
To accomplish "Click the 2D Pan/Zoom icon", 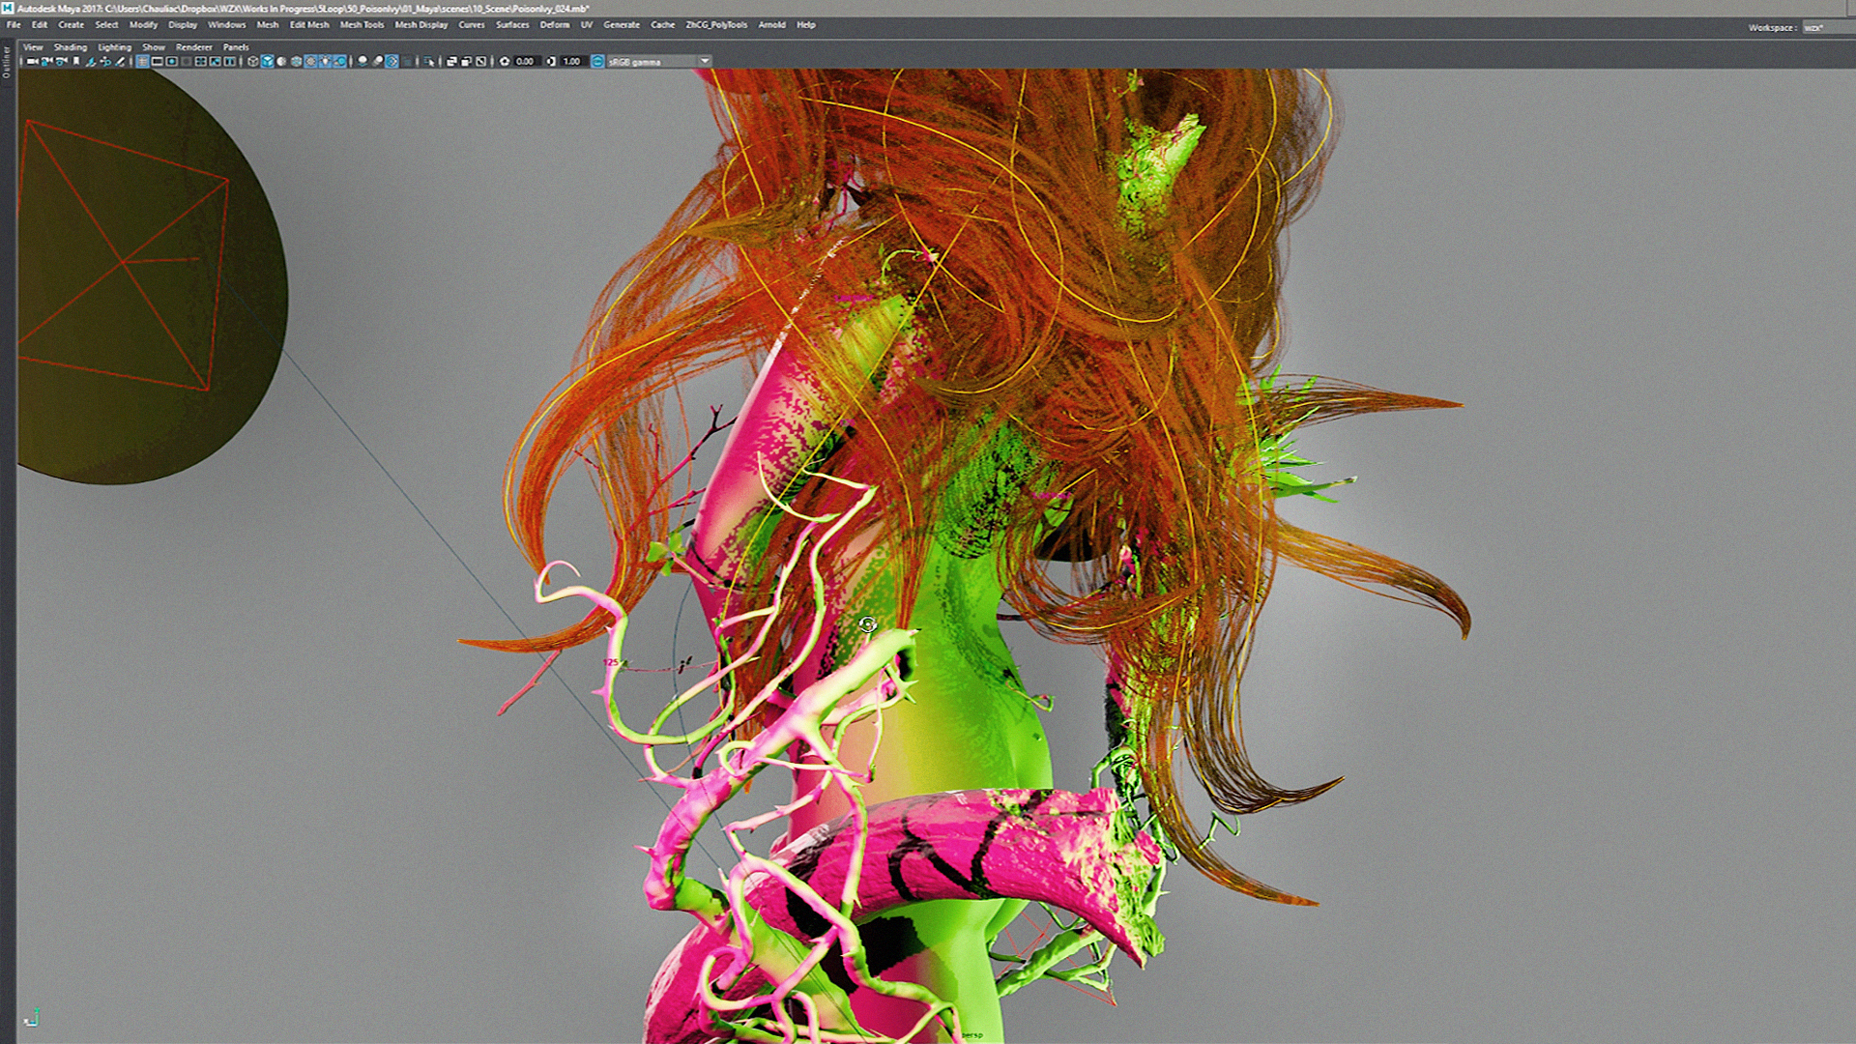I will pos(105,61).
